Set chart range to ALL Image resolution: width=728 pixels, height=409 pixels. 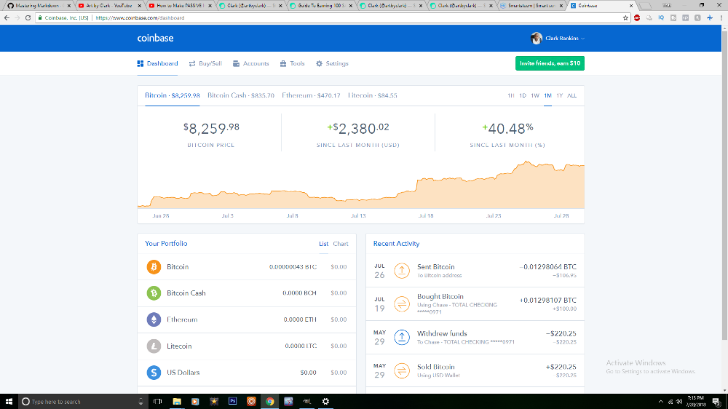pyautogui.click(x=572, y=95)
